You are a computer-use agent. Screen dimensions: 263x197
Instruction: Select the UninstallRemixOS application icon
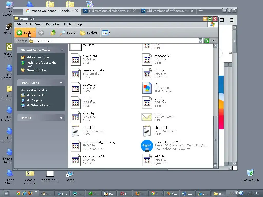pyautogui.click(x=147, y=146)
